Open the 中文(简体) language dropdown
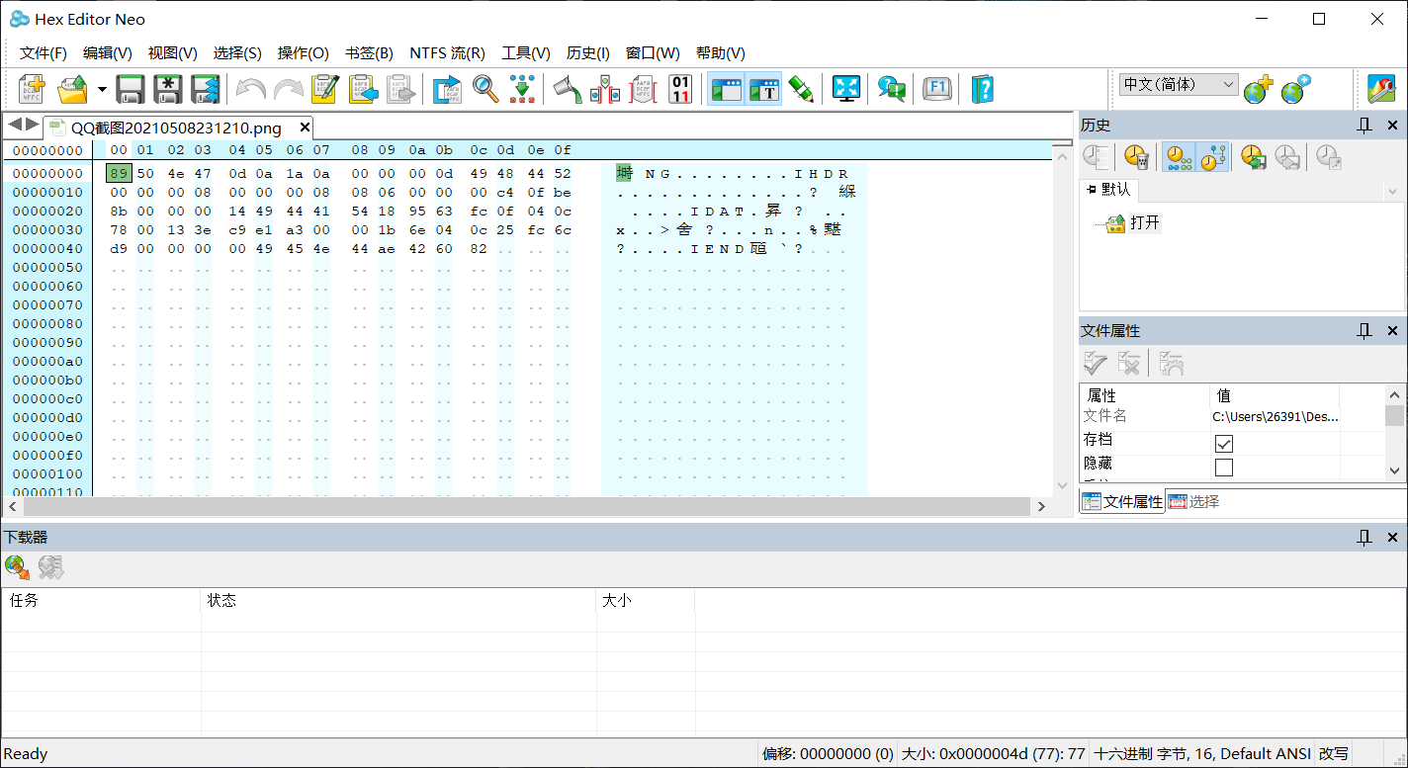This screenshot has width=1408, height=768. tap(1179, 85)
